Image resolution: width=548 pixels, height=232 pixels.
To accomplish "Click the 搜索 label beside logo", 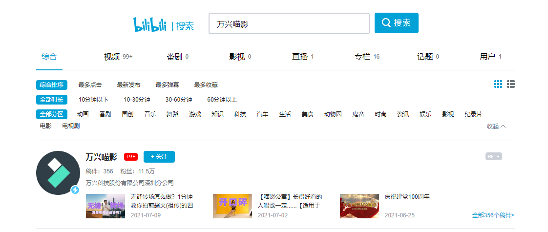I will (x=185, y=26).
